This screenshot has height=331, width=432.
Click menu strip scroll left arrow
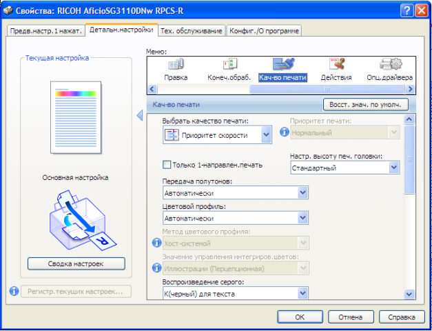152,89
